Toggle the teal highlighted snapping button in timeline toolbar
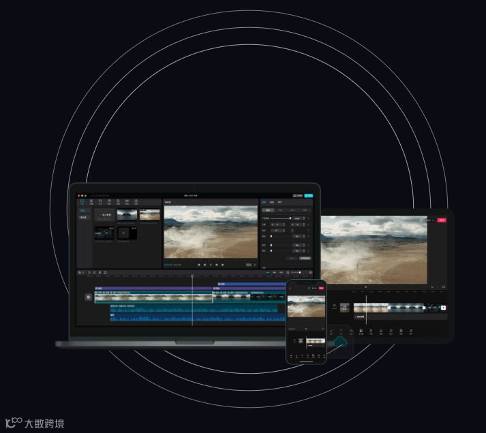The image size is (486, 433). coord(268,273)
